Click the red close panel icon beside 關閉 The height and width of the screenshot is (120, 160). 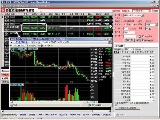(x=153, y=11)
